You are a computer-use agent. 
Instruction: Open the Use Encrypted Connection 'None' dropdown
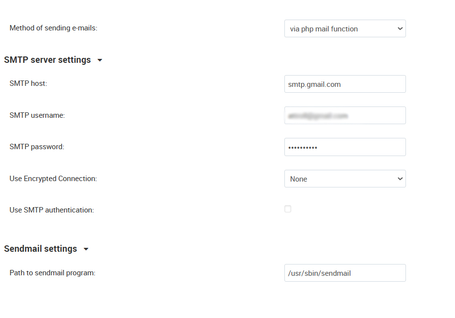pyautogui.click(x=345, y=179)
